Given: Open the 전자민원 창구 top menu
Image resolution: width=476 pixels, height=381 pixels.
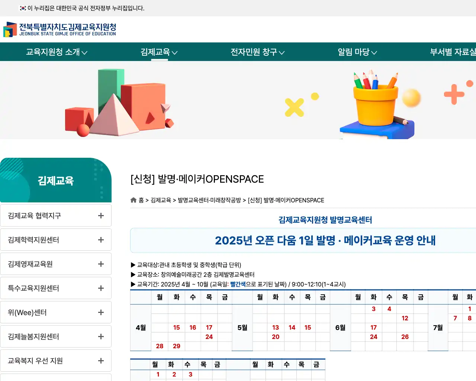Looking at the screenshot, I should pos(257,52).
